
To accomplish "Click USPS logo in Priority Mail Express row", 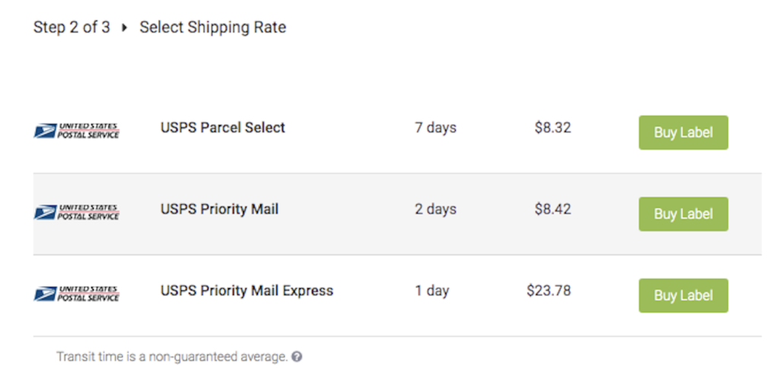I will click(x=77, y=293).
